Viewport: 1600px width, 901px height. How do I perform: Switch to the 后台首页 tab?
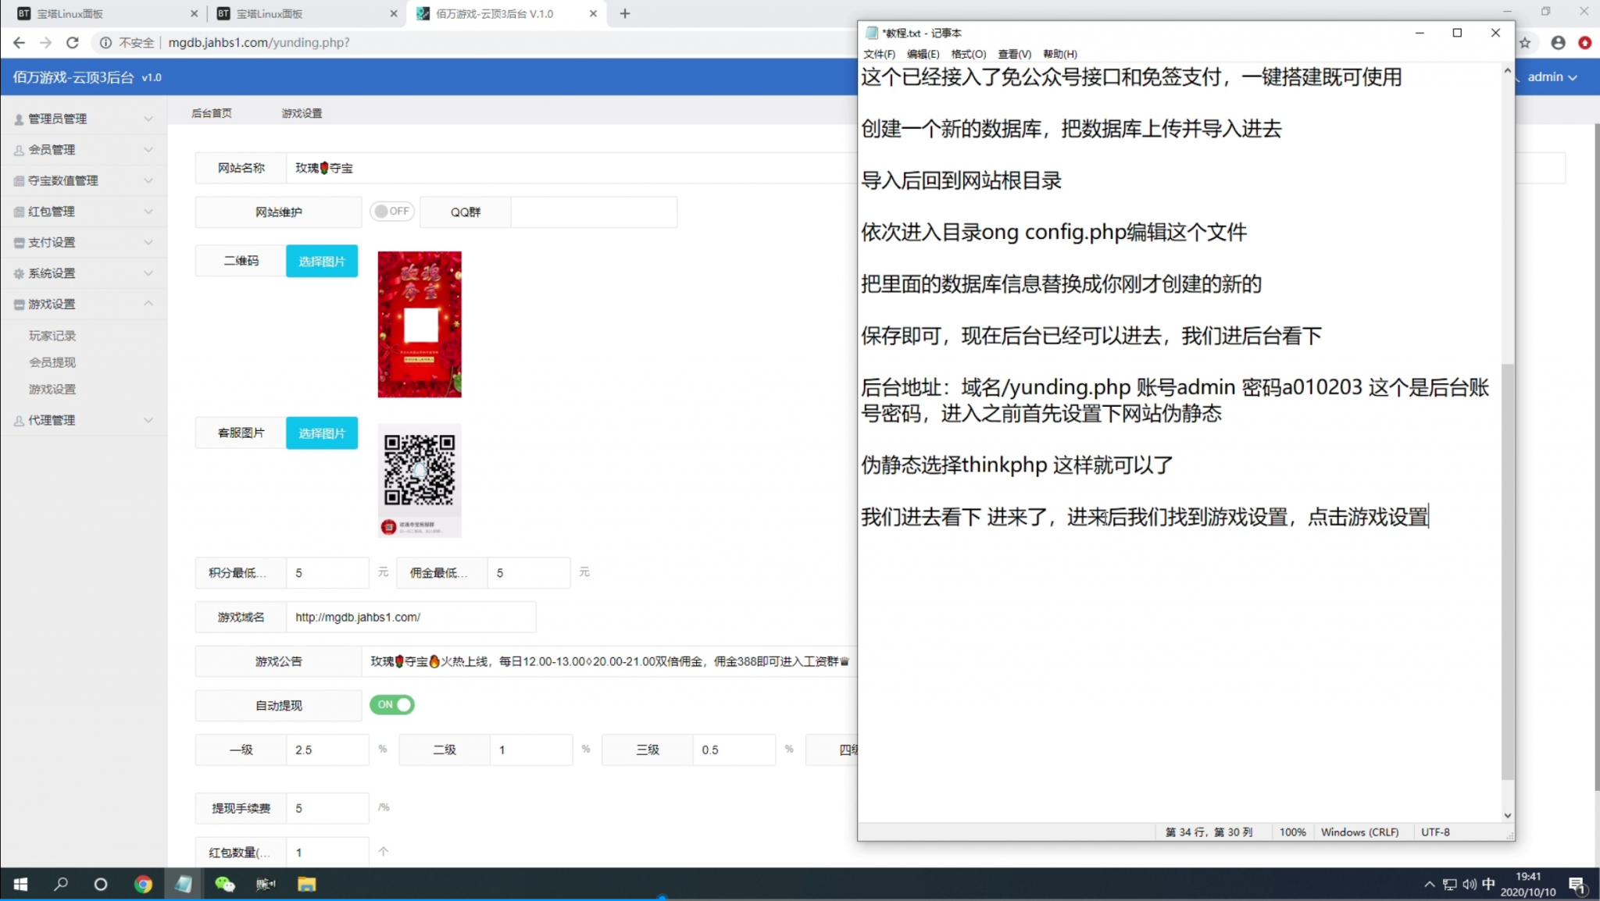coord(211,113)
